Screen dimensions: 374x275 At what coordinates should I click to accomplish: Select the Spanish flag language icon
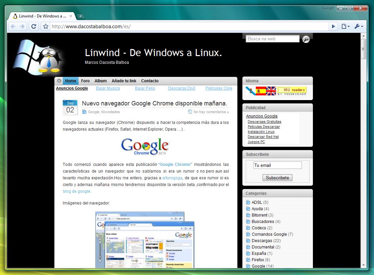(x=261, y=91)
